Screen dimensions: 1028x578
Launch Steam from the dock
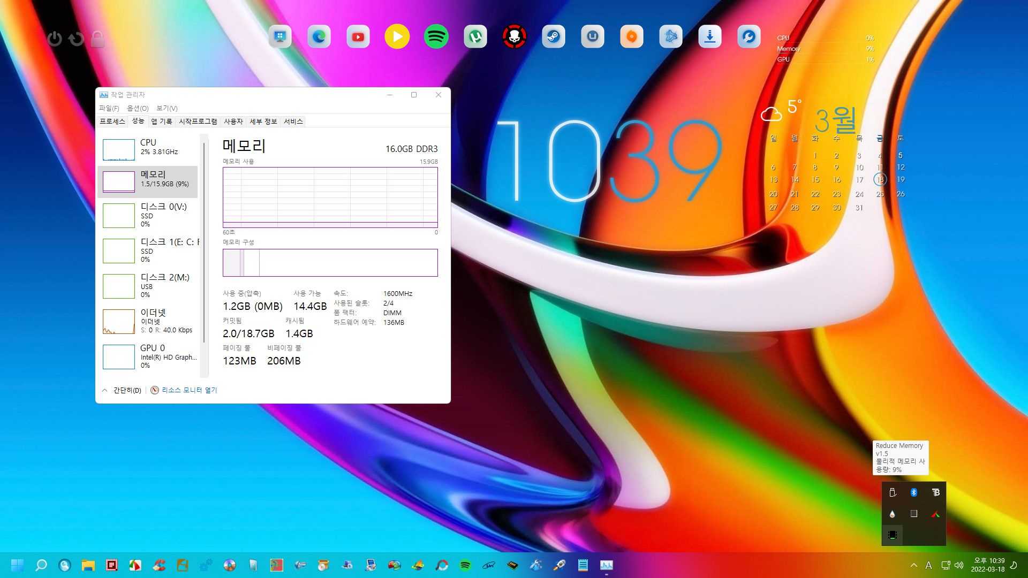tap(554, 37)
